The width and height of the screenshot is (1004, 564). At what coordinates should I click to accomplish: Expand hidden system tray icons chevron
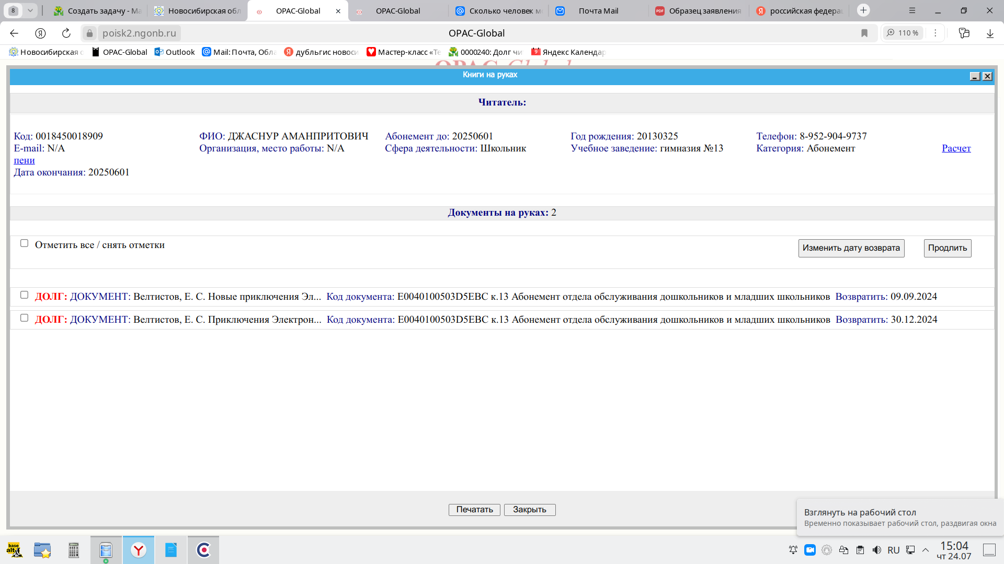(x=926, y=550)
